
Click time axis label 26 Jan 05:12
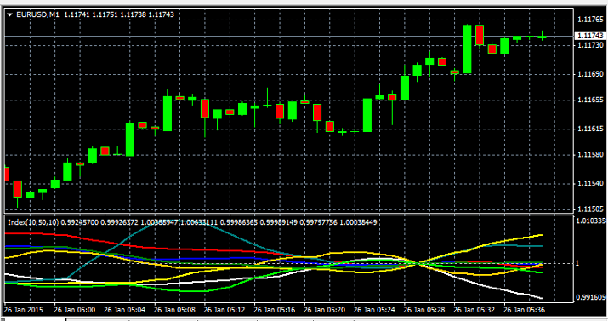(x=224, y=310)
